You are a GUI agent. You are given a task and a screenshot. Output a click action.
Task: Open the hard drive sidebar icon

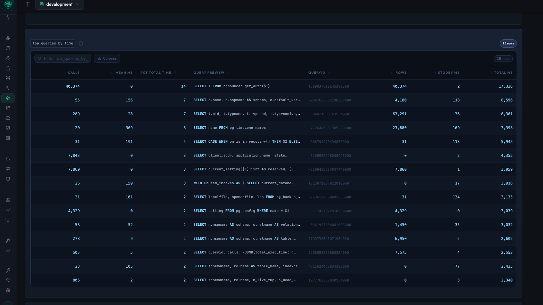8,118
